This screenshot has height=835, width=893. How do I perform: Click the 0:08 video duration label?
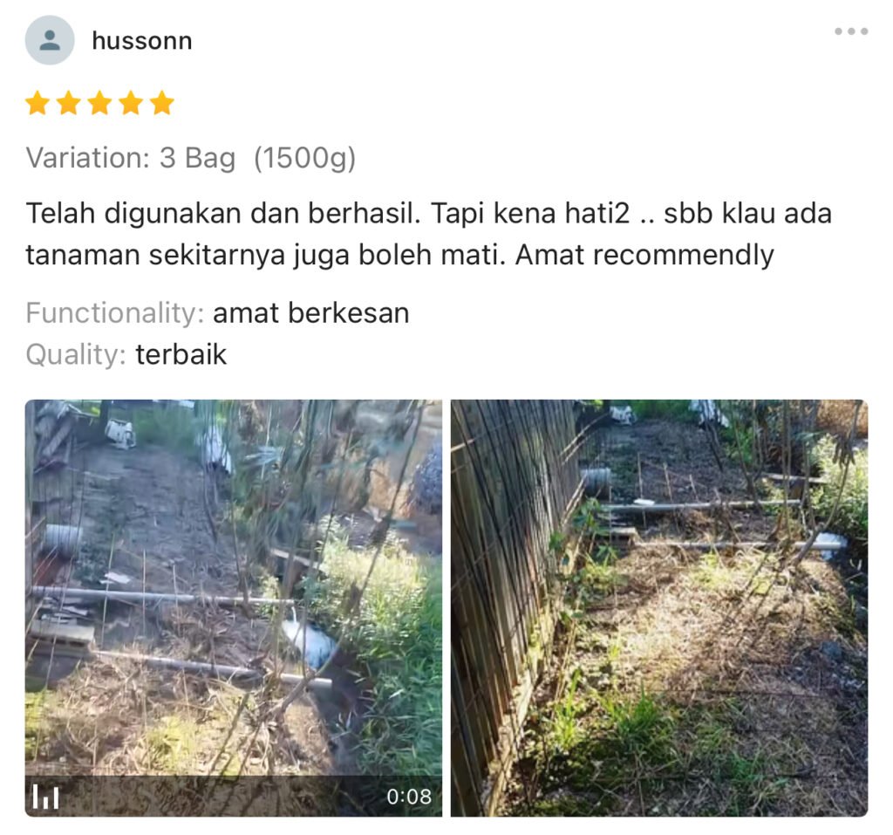[409, 797]
